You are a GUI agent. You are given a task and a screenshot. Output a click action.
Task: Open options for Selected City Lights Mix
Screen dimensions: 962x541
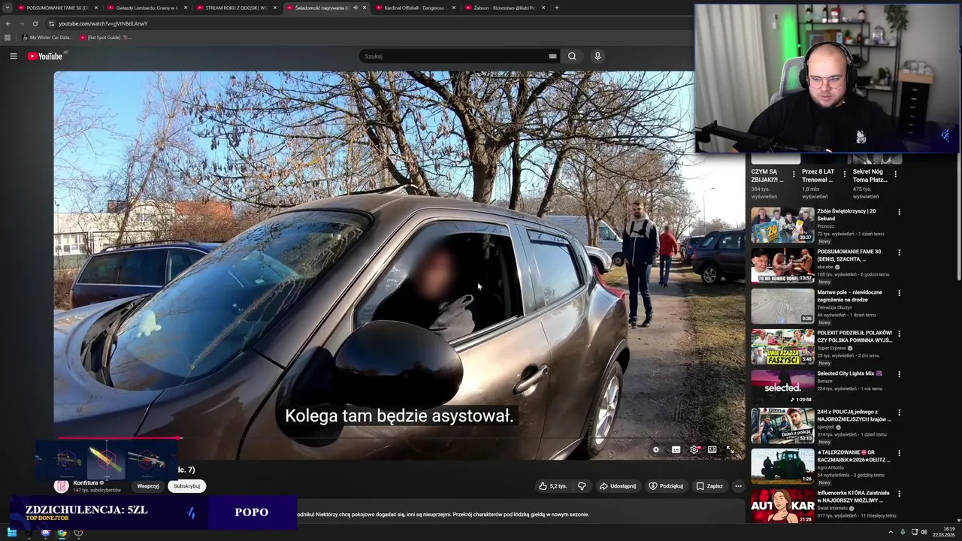(x=899, y=374)
